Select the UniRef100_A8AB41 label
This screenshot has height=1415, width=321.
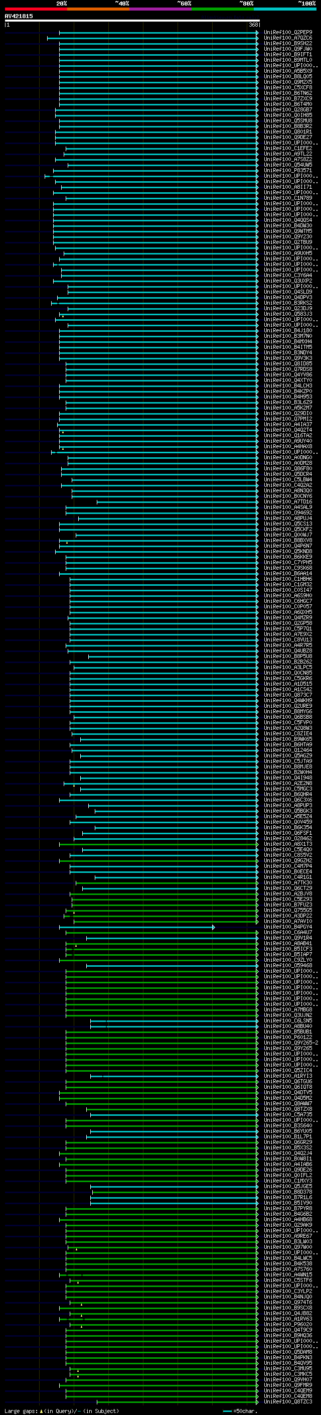pyautogui.click(x=288, y=944)
